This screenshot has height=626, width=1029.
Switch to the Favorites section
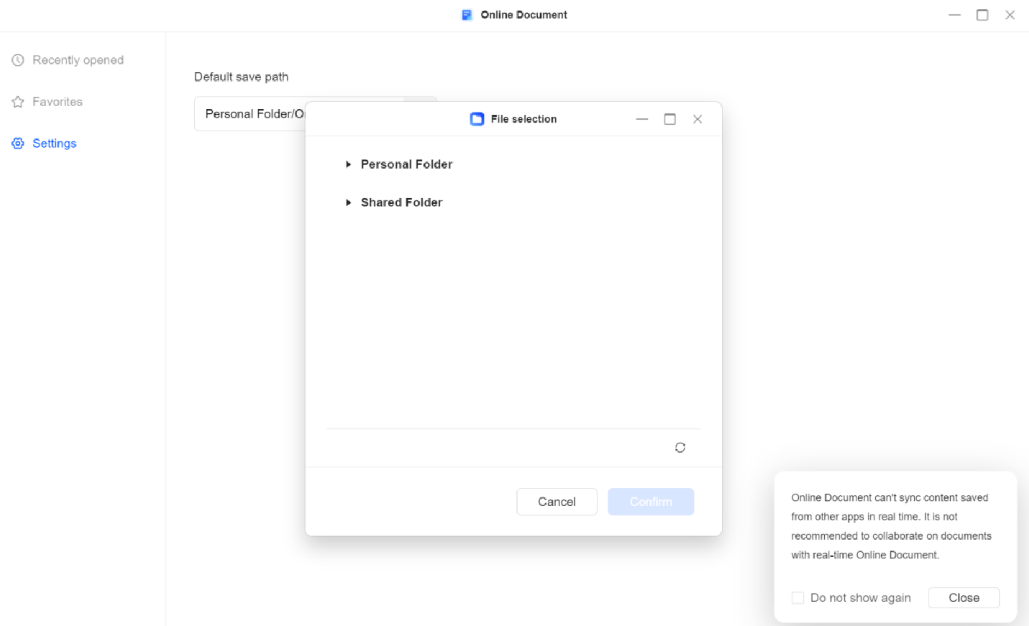click(x=57, y=102)
